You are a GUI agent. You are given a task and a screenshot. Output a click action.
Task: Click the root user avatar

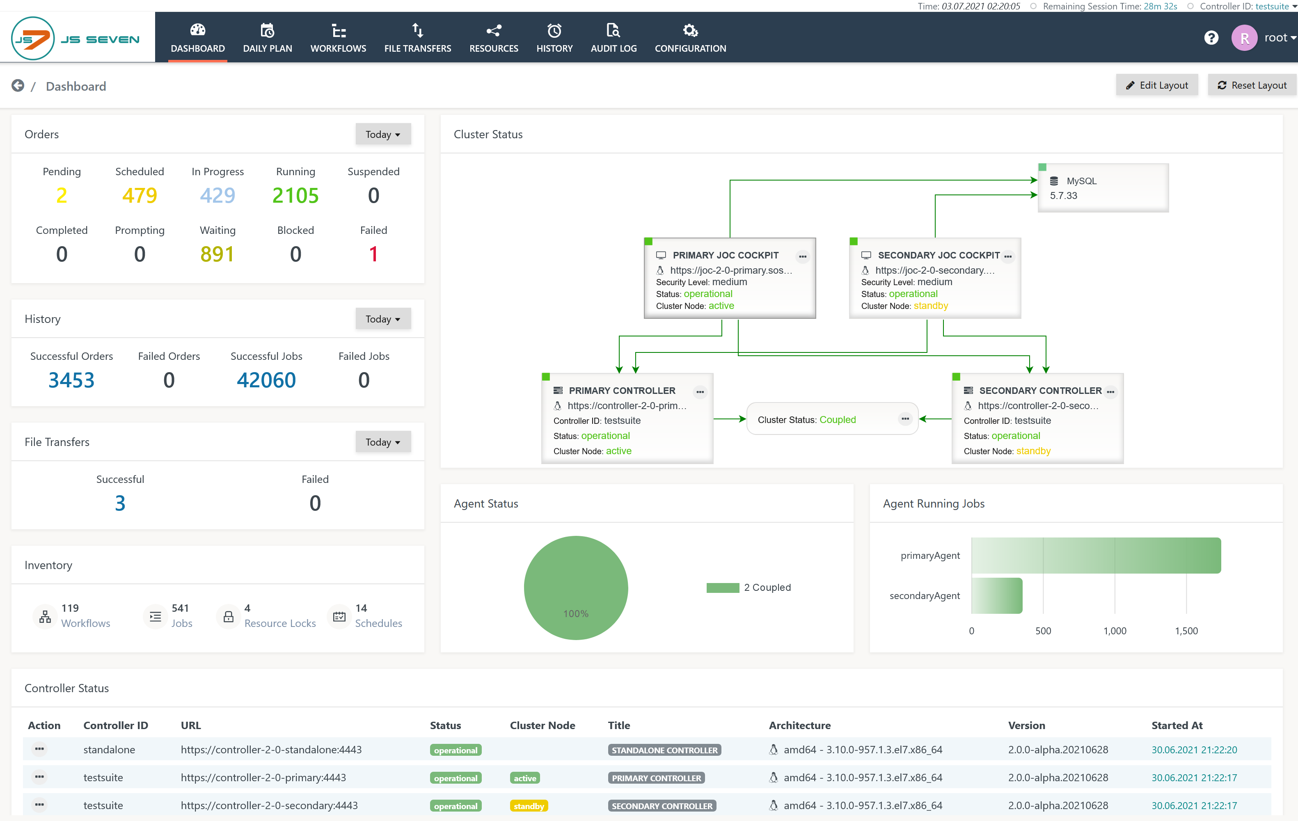(1245, 38)
